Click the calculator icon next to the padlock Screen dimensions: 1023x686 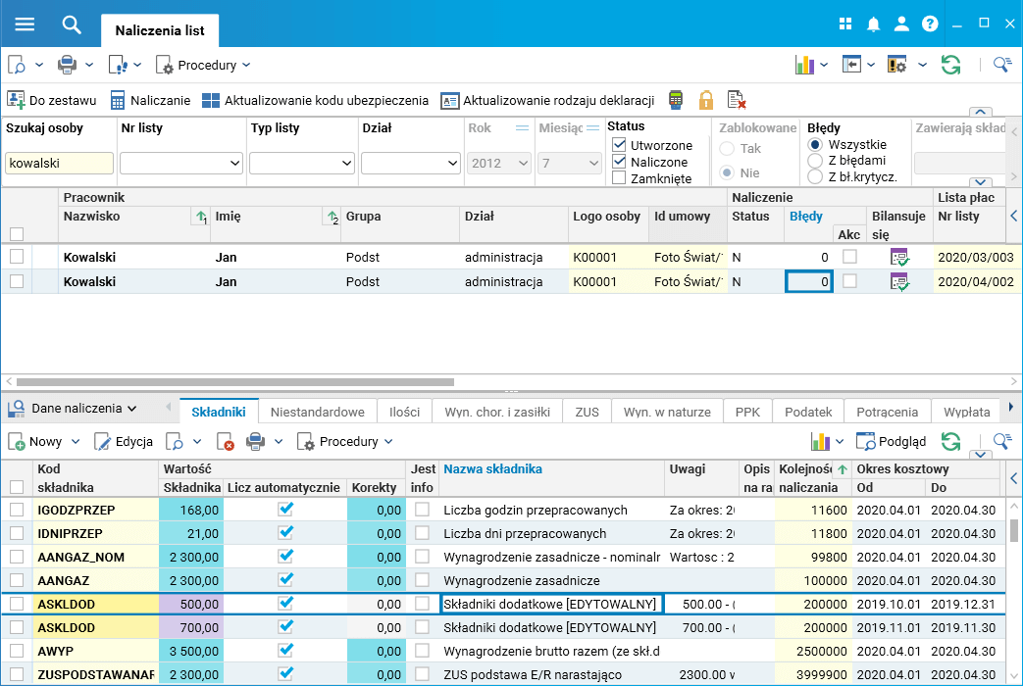(x=676, y=100)
